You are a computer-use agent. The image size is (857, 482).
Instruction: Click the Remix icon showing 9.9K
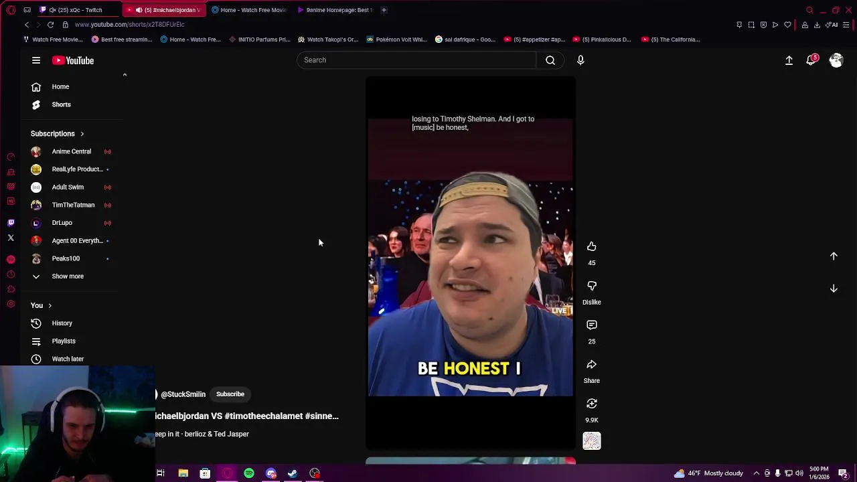coord(592,404)
